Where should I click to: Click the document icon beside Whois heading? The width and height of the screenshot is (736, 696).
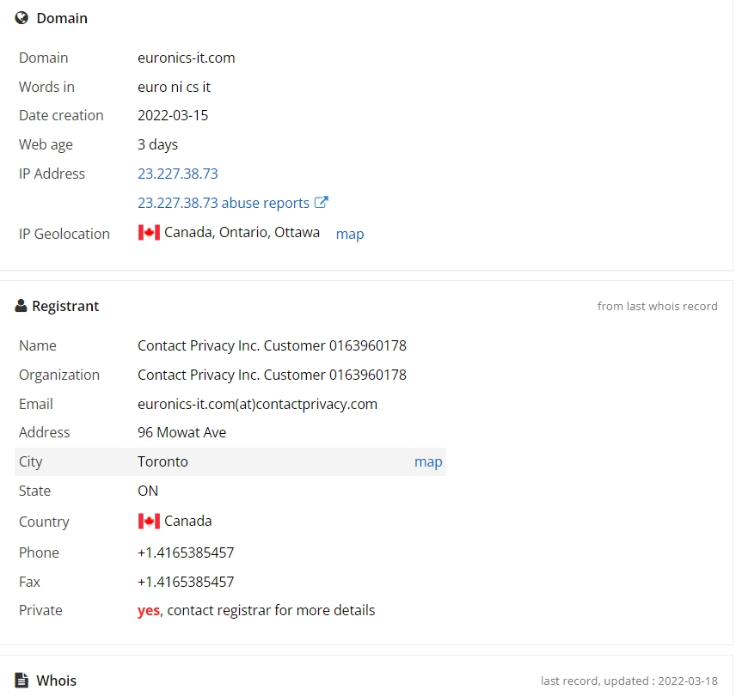click(21, 680)
